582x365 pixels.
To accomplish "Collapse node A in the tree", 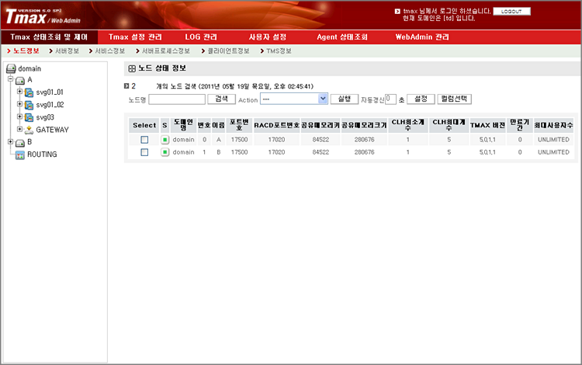I will tap(10, 79).
